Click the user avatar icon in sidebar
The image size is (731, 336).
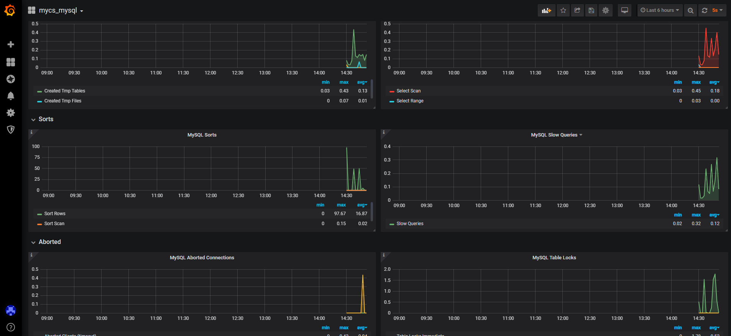point(11,310)
